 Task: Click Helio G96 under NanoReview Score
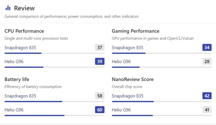point(121,110)
